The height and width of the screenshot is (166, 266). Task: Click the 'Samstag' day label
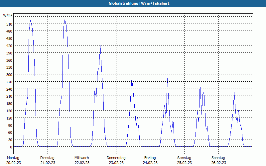[184, 158]
